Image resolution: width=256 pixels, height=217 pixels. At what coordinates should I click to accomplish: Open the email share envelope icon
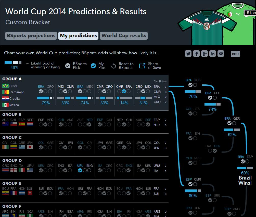[221, 54]
